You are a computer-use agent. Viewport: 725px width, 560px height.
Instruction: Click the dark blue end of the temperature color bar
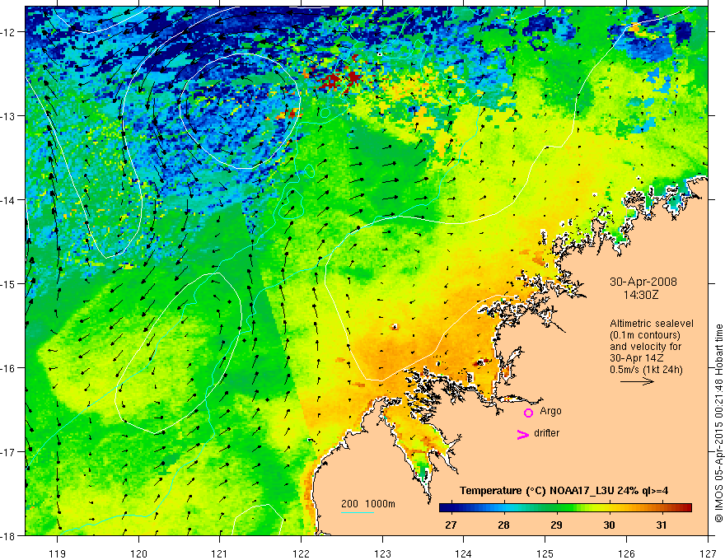[x=445, y=508]
